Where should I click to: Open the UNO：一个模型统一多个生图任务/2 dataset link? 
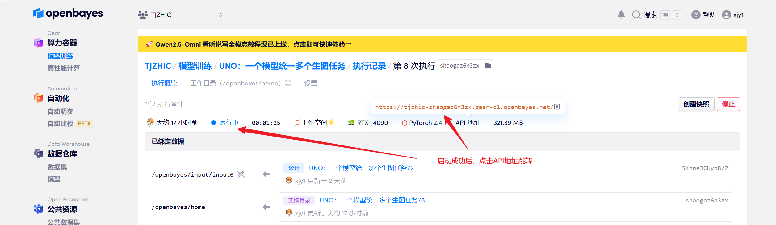pos(361,168)
